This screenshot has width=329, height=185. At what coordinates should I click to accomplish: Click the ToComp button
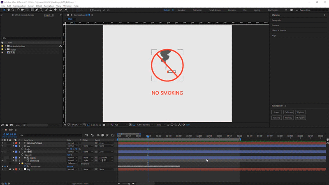[276, 118]
